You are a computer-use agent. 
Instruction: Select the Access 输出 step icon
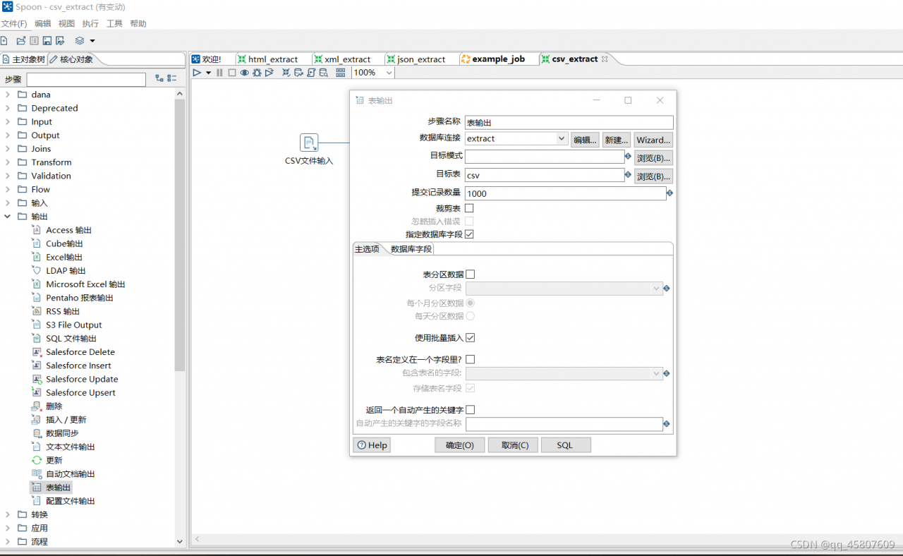pos(37,230)
